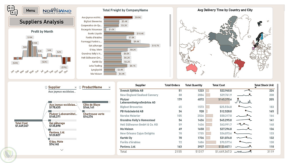
Task: Expand more suppliers with the down chevron
Action: coord(62,150)
